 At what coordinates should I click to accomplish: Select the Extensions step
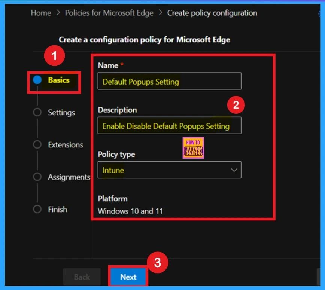pos(66,145)
